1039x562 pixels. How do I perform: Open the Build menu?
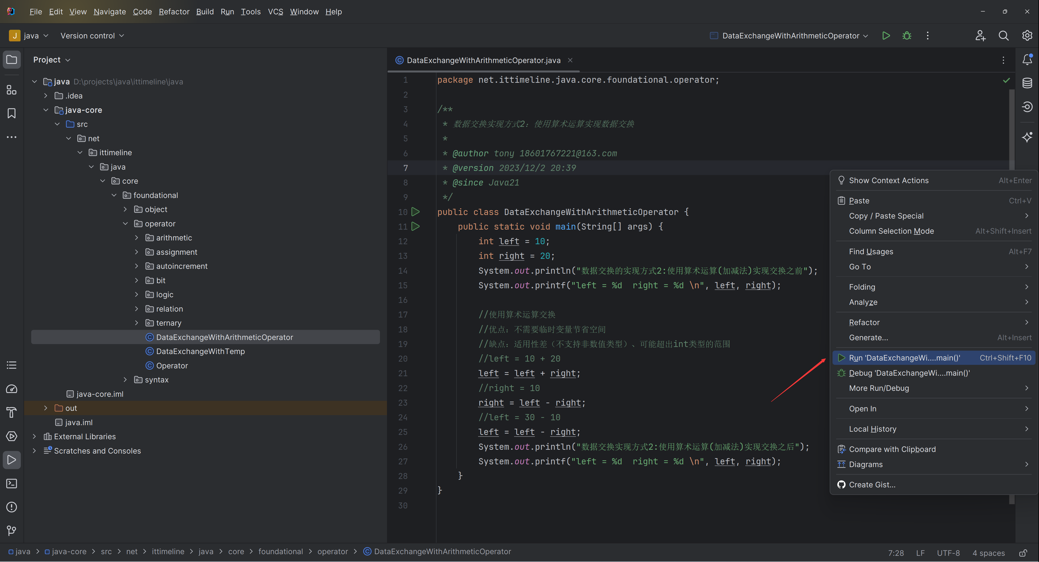pyautogui.click(x=205, y=12)
